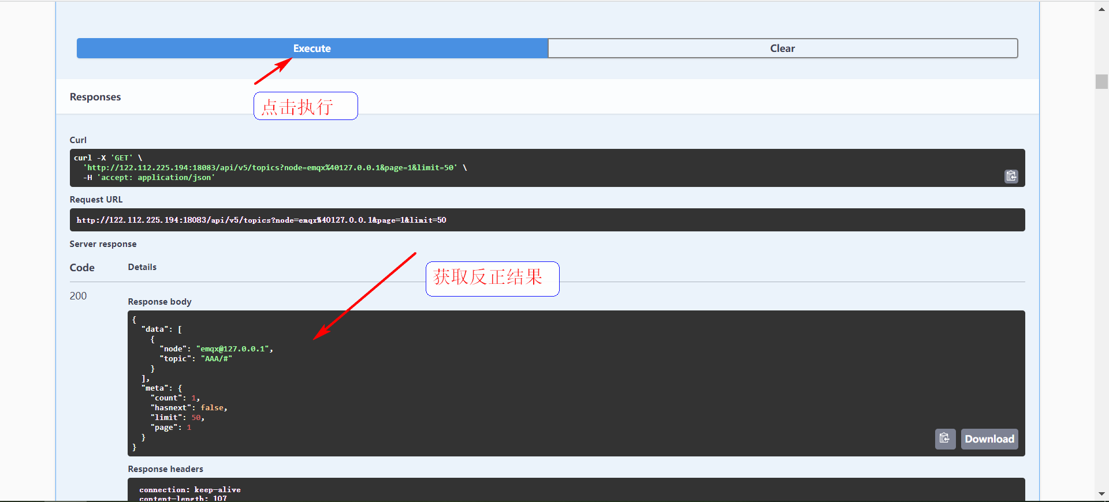This screenshot has width=1109, height=502.
Task: Click the blue Execute button
Action: tap(312, 48)
